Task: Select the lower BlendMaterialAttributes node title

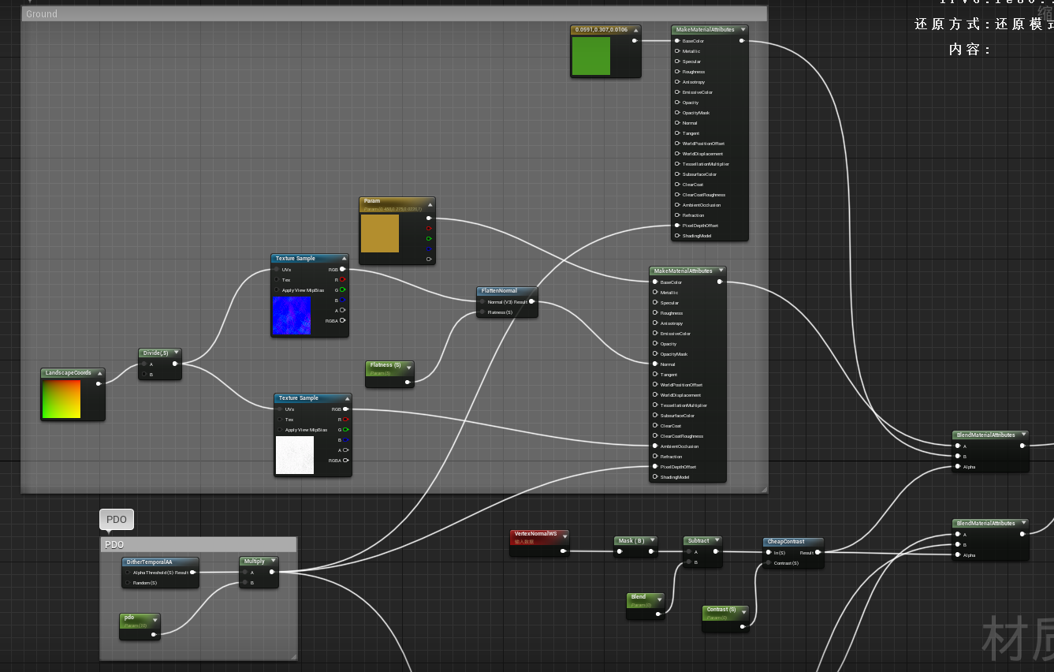Action: tap(985, 524)
